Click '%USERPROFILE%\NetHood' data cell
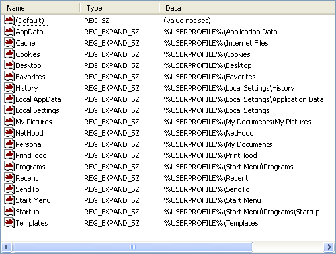Viewport: 336px width, 254px height. 208,133
